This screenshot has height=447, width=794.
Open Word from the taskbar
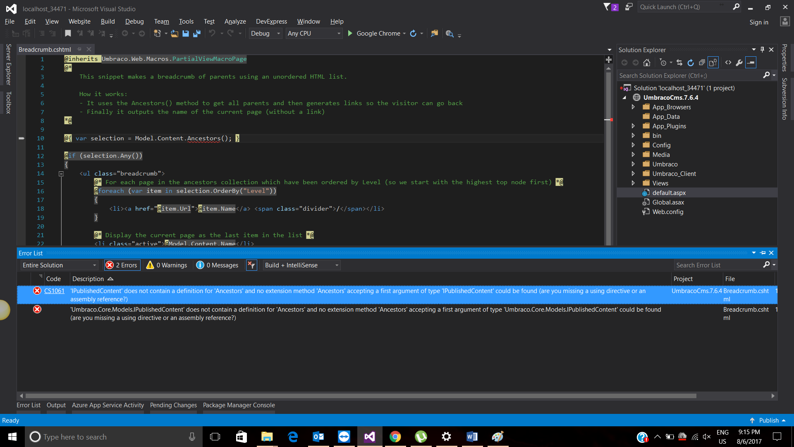coord(472,437)
